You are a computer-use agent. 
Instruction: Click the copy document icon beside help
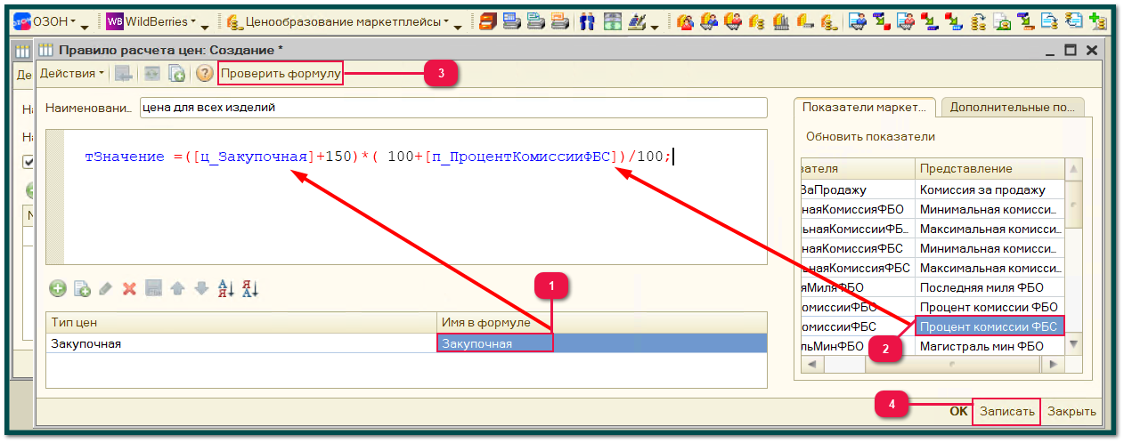177,74
